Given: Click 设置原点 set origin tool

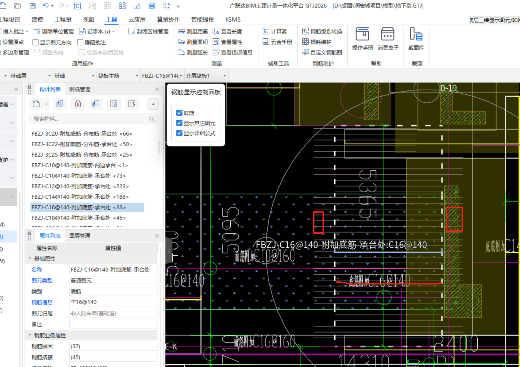Looking at the screenshot, I should point(12,42).
